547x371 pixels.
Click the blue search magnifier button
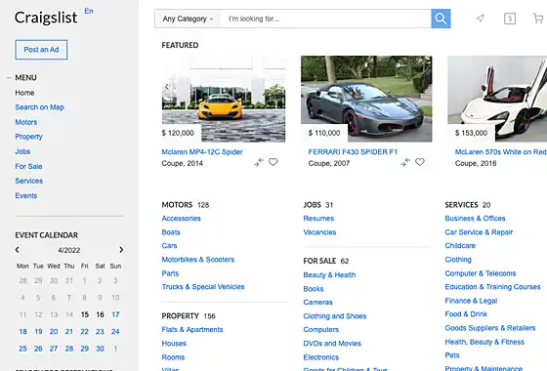coord(441,19)
